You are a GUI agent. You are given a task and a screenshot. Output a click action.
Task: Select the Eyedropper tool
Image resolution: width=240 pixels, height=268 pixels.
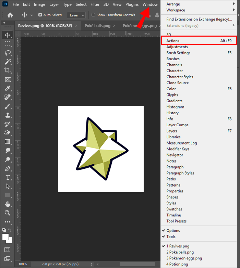[x=7, y=88]
